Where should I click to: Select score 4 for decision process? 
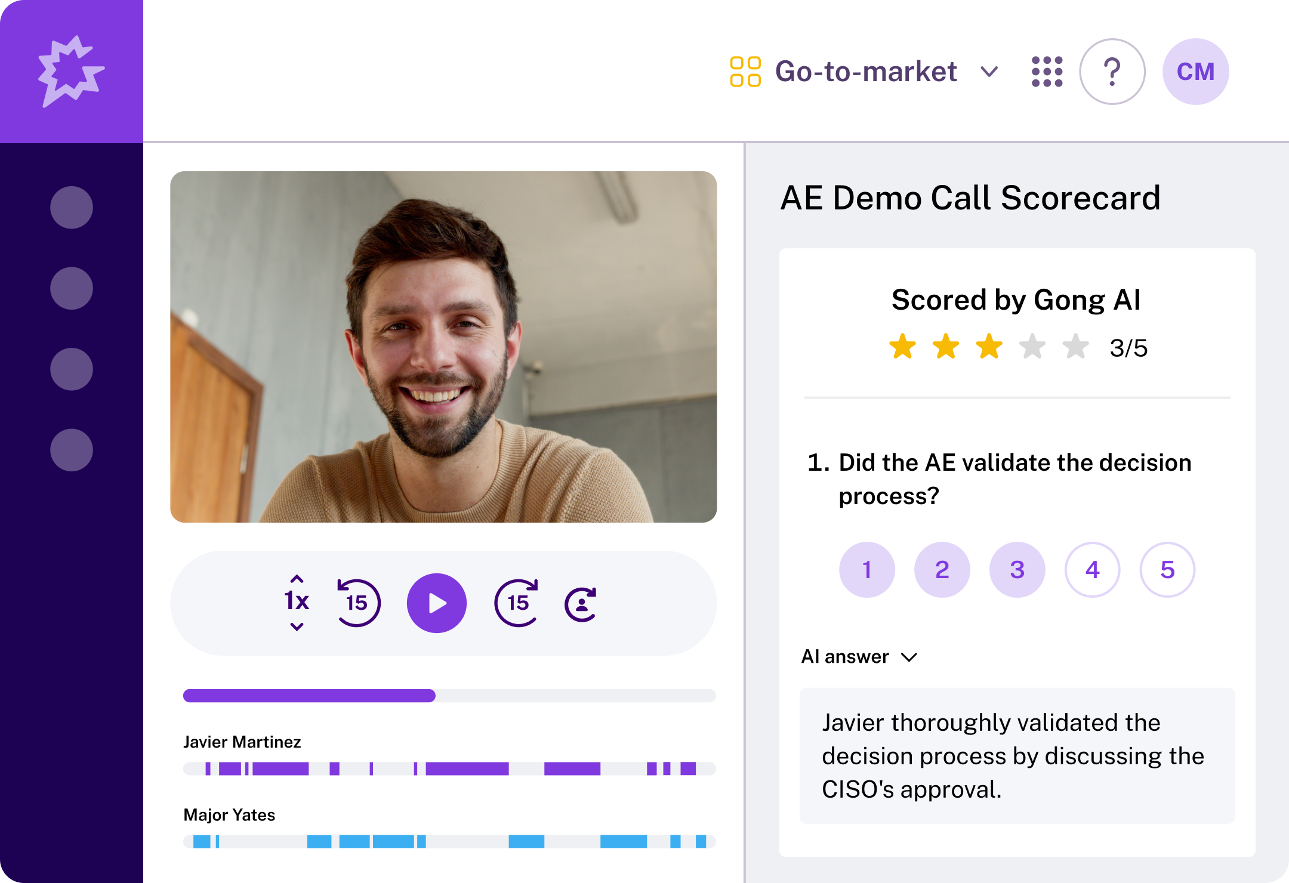(1092, 570)
